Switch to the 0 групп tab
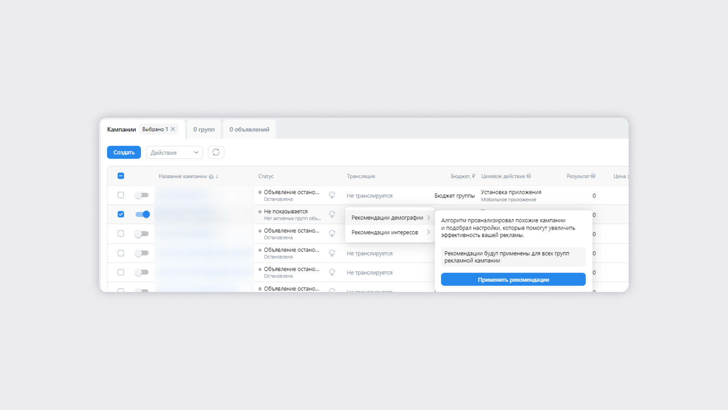Viewport: 728px width, 410px height. [204, 129]
